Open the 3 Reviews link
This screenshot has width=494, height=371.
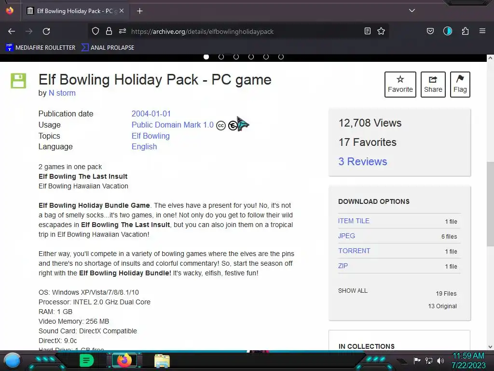(x=363, y=161)
